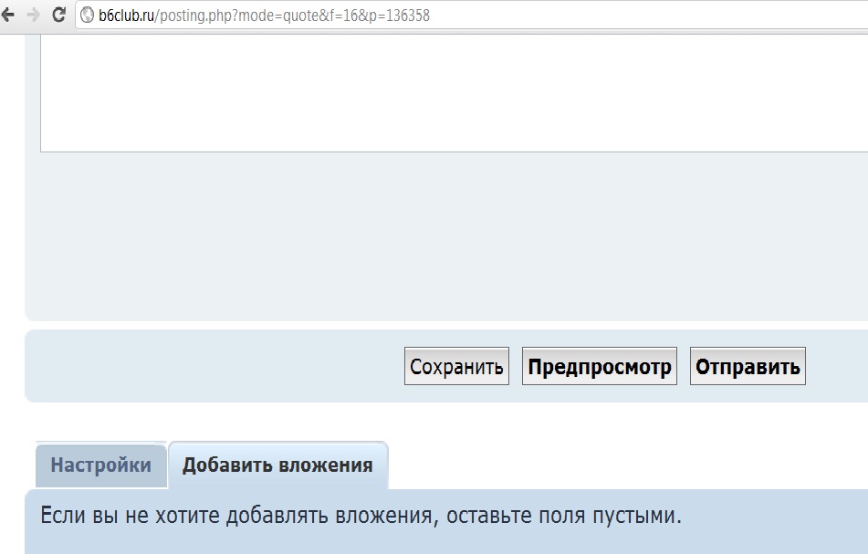Click the browser back arrow

pos(9,16)
